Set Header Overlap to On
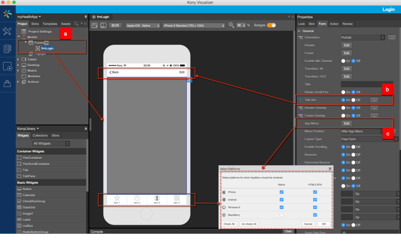Screen dimensions: 401x244 pyautogui.click(x=343, y=108)
